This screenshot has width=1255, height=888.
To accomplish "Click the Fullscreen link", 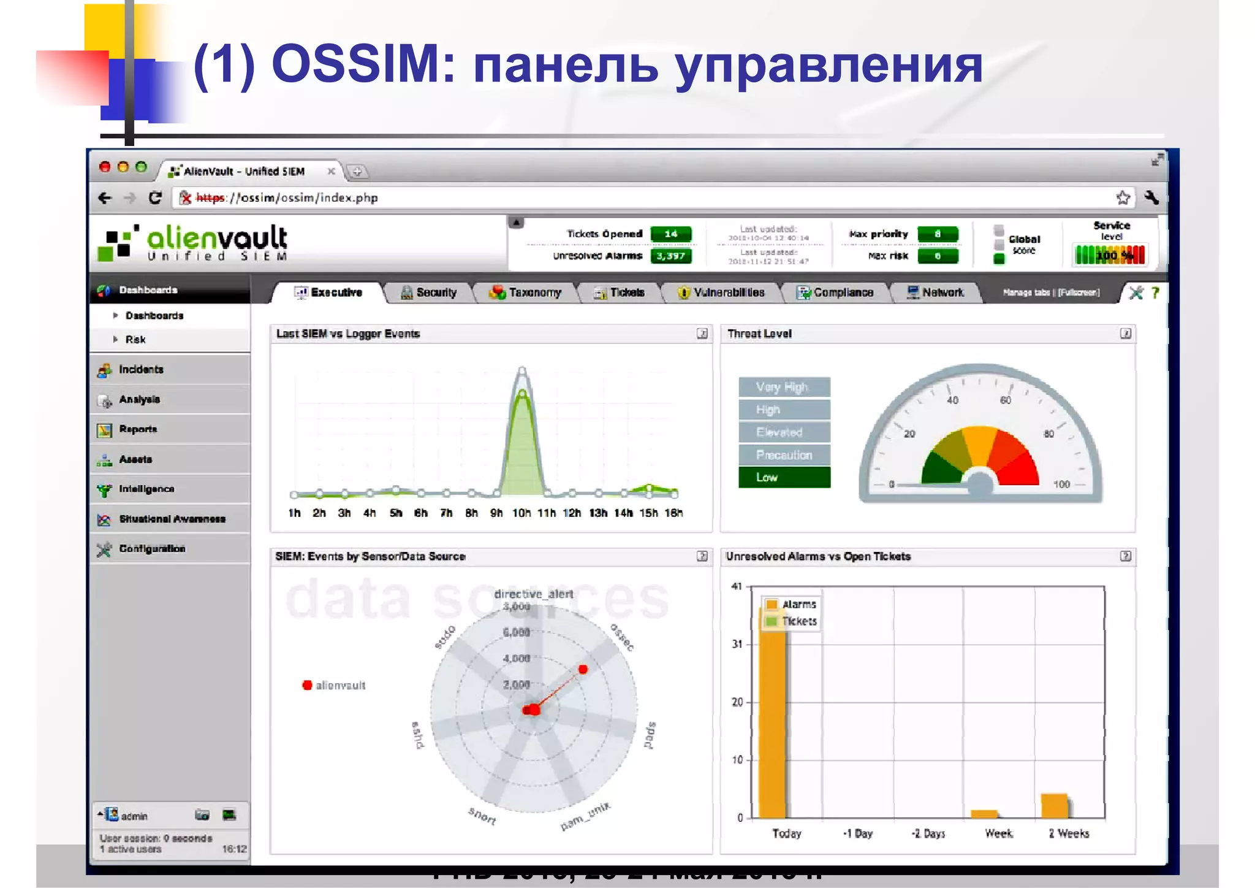I will (x=1079, y=293).
